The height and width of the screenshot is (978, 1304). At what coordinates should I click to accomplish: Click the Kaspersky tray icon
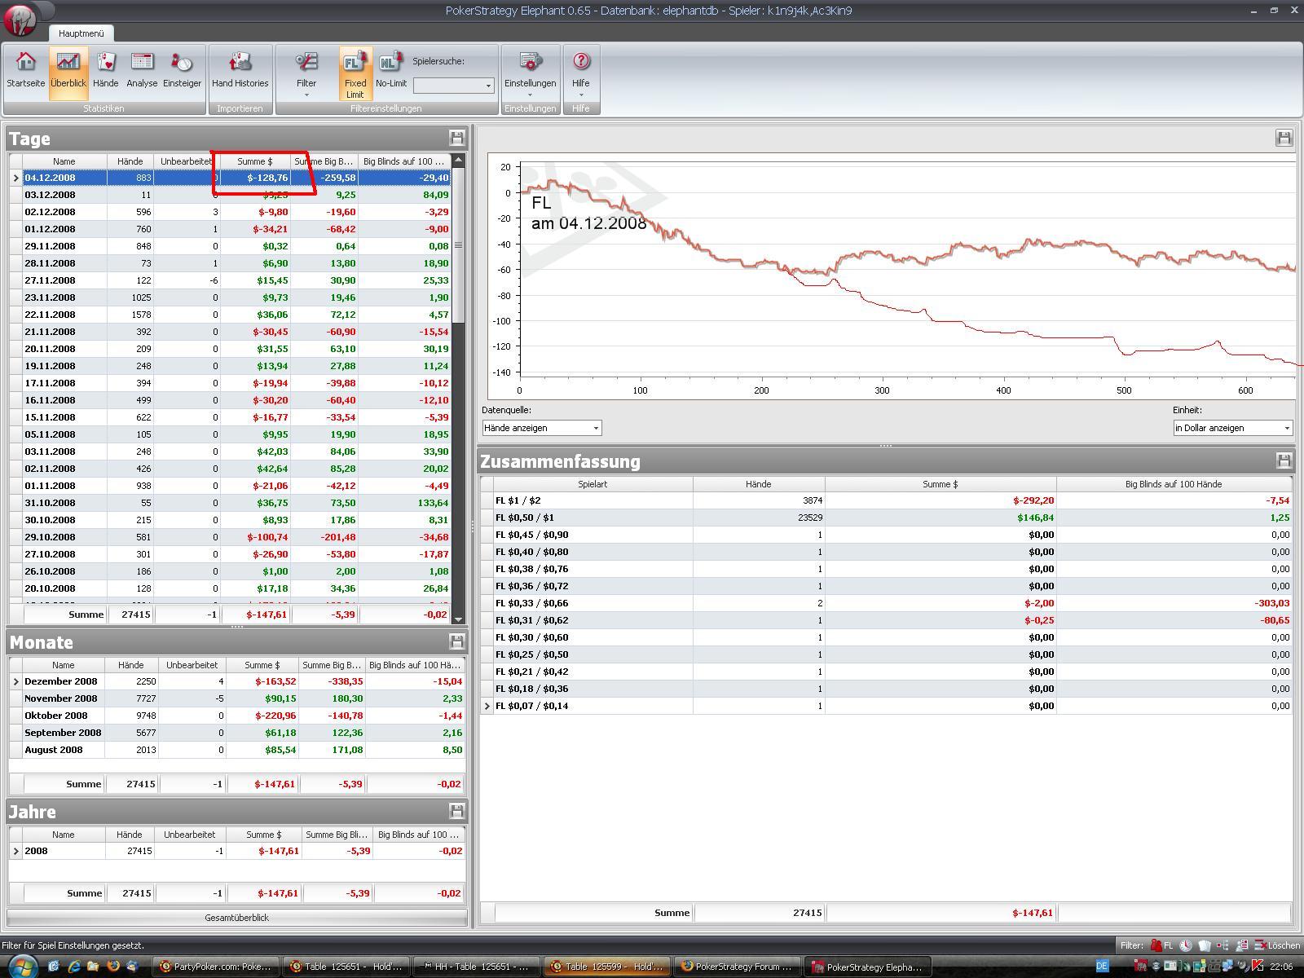pyautogui.click(x=1258, y=967)
